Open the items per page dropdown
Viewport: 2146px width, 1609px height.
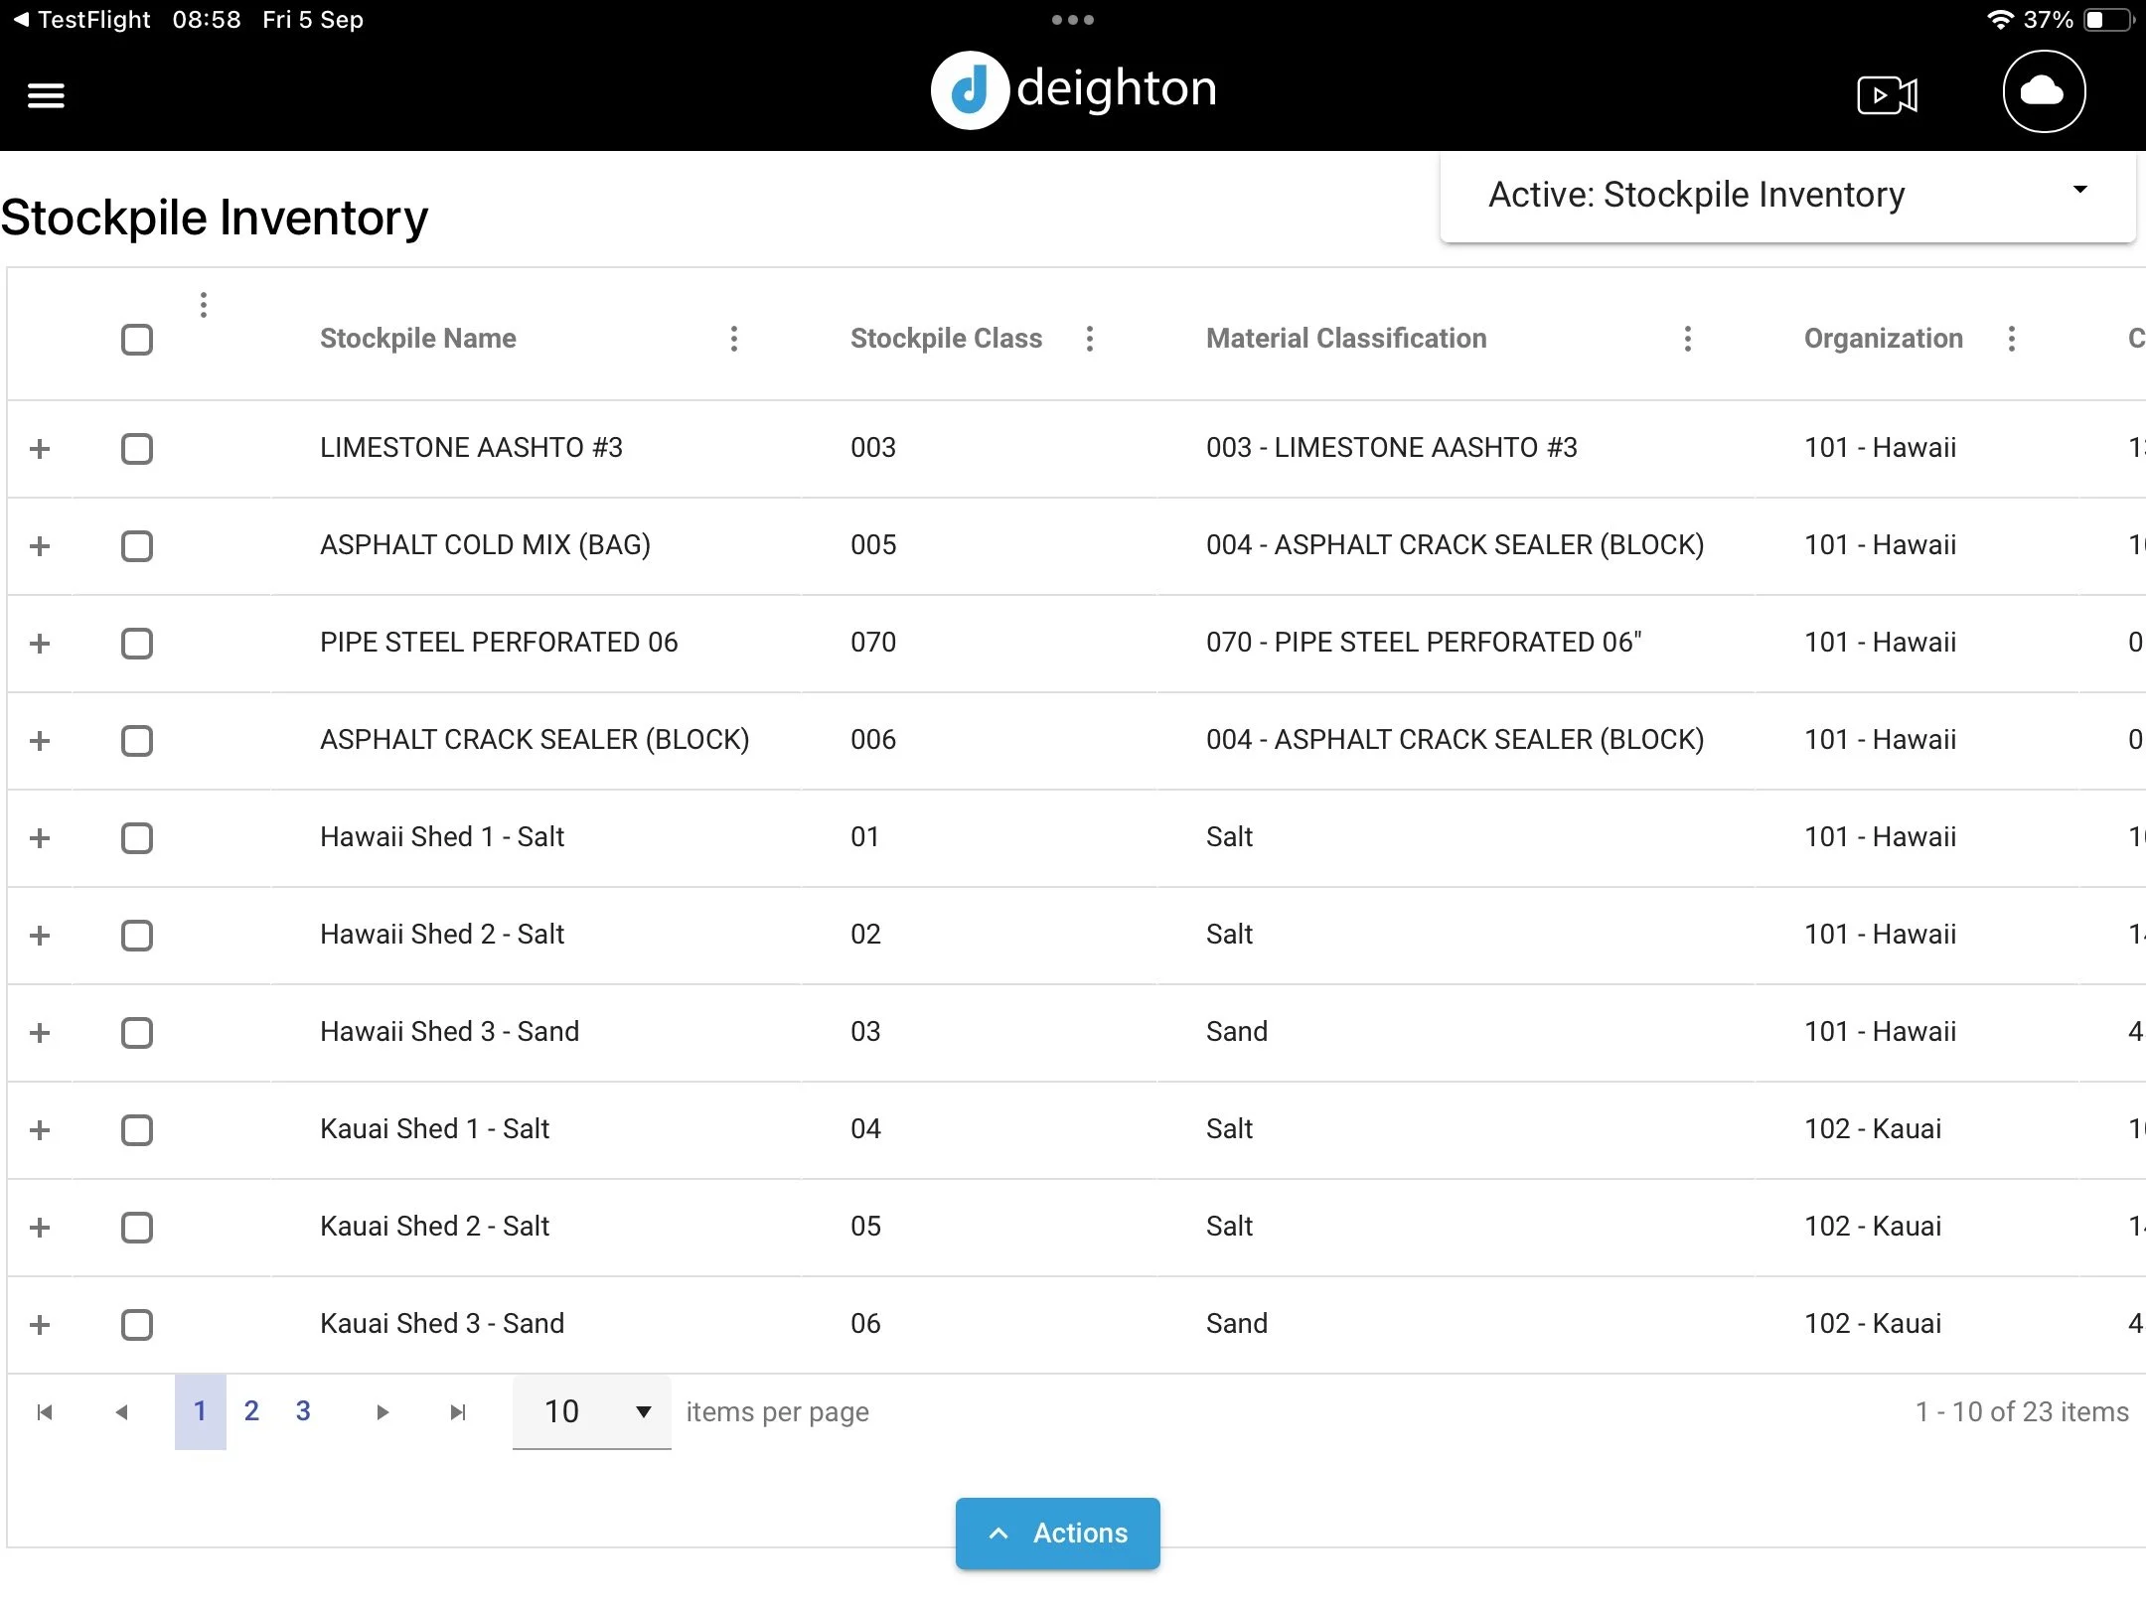click(592, 1412)
